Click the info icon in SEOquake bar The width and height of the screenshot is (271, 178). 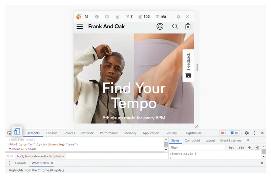pos(97,17)
